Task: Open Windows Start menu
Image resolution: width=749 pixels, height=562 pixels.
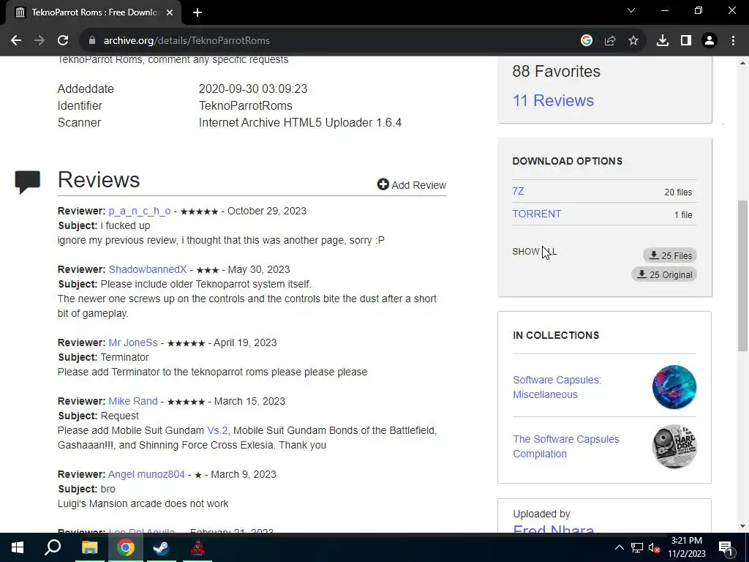Action: (x=18, y=547)
